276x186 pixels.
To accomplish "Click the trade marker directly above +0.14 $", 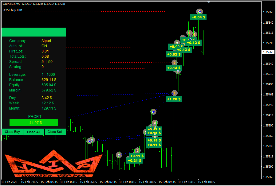I will [x=174, y=63].
